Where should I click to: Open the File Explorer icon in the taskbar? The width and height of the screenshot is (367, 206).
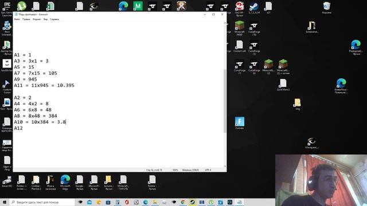point(155,202)
